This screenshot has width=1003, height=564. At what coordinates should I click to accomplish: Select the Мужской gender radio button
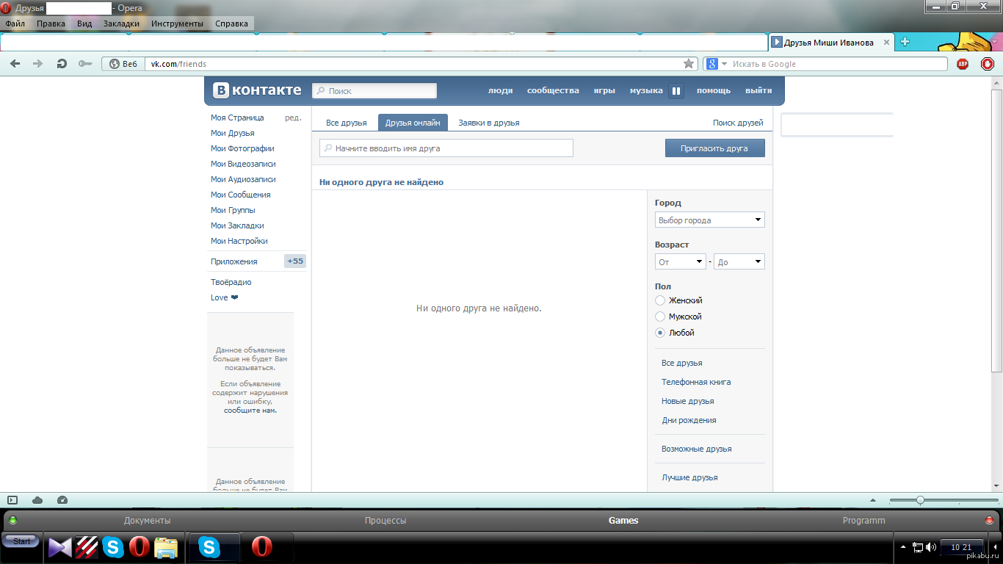(x=660, y=317)
